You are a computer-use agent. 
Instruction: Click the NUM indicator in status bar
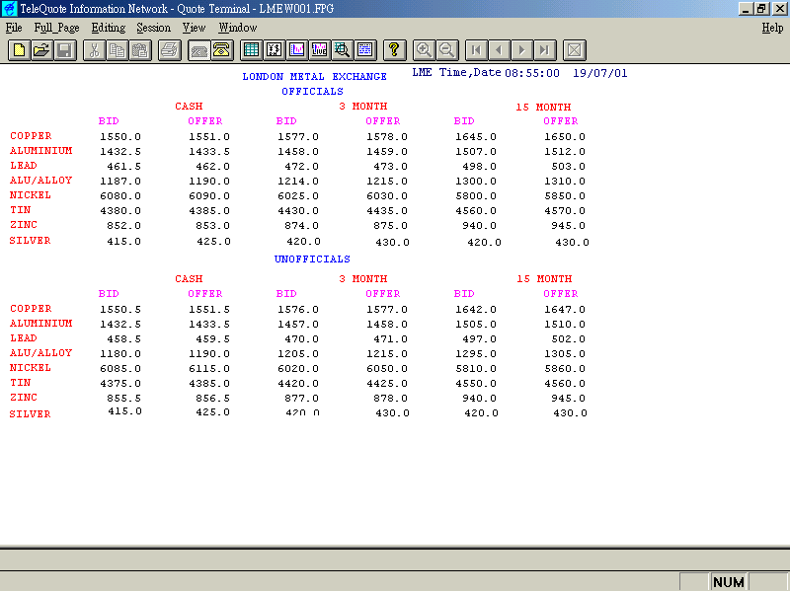click(x=729, y=582)
